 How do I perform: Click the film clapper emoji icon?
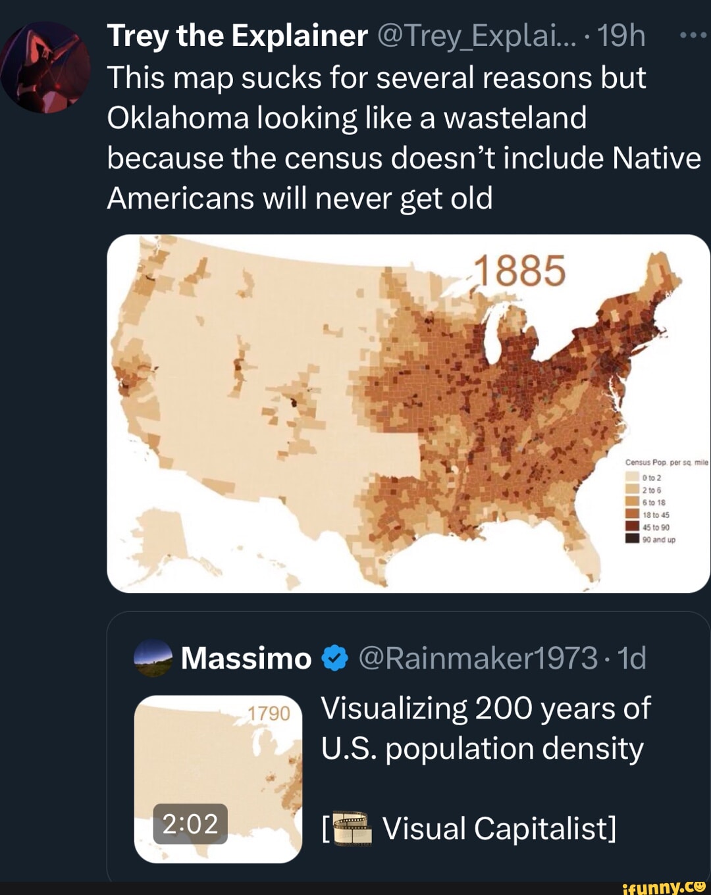point(353,829)
